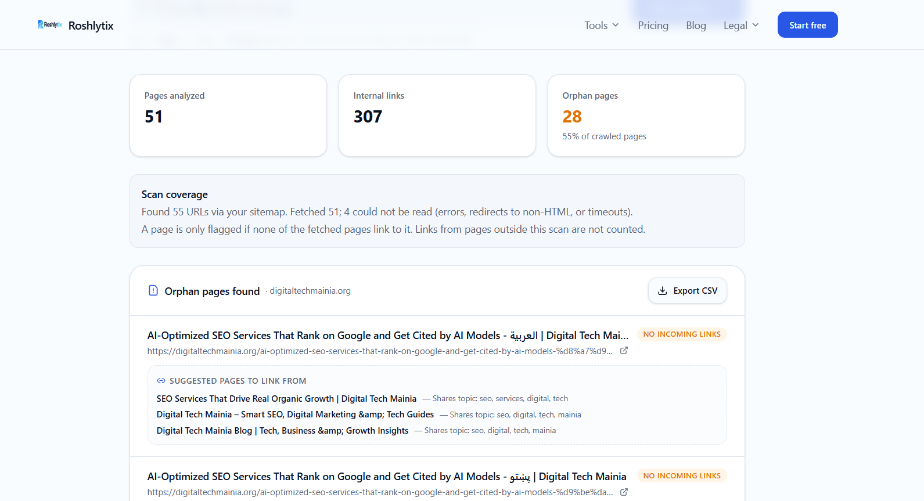Open the Roshlytix home link text

tap(91, 26)
